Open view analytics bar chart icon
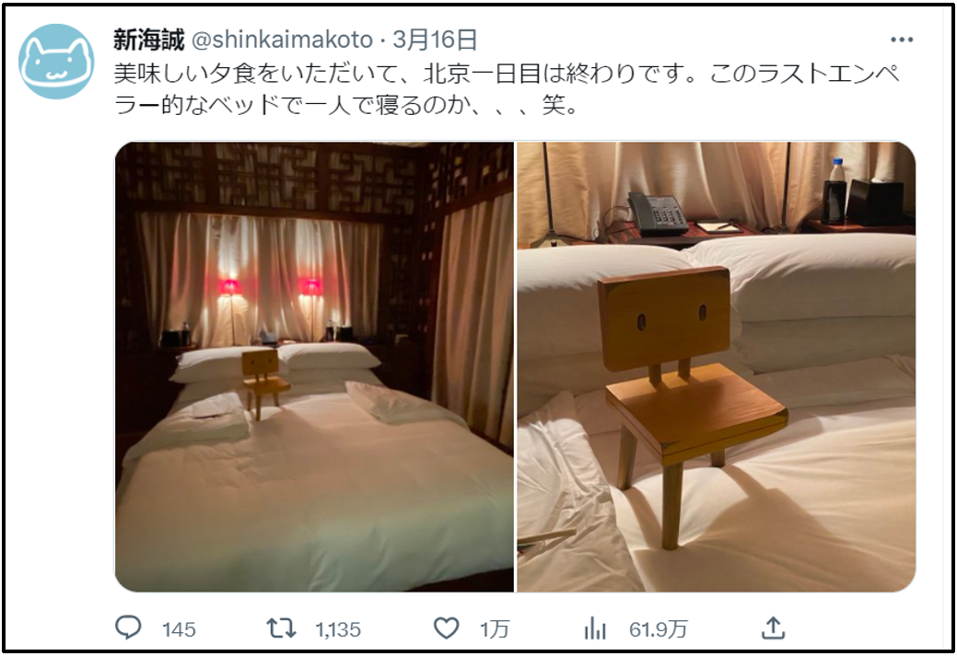Screen dimensions: 957x656 [x=595, y=628]
